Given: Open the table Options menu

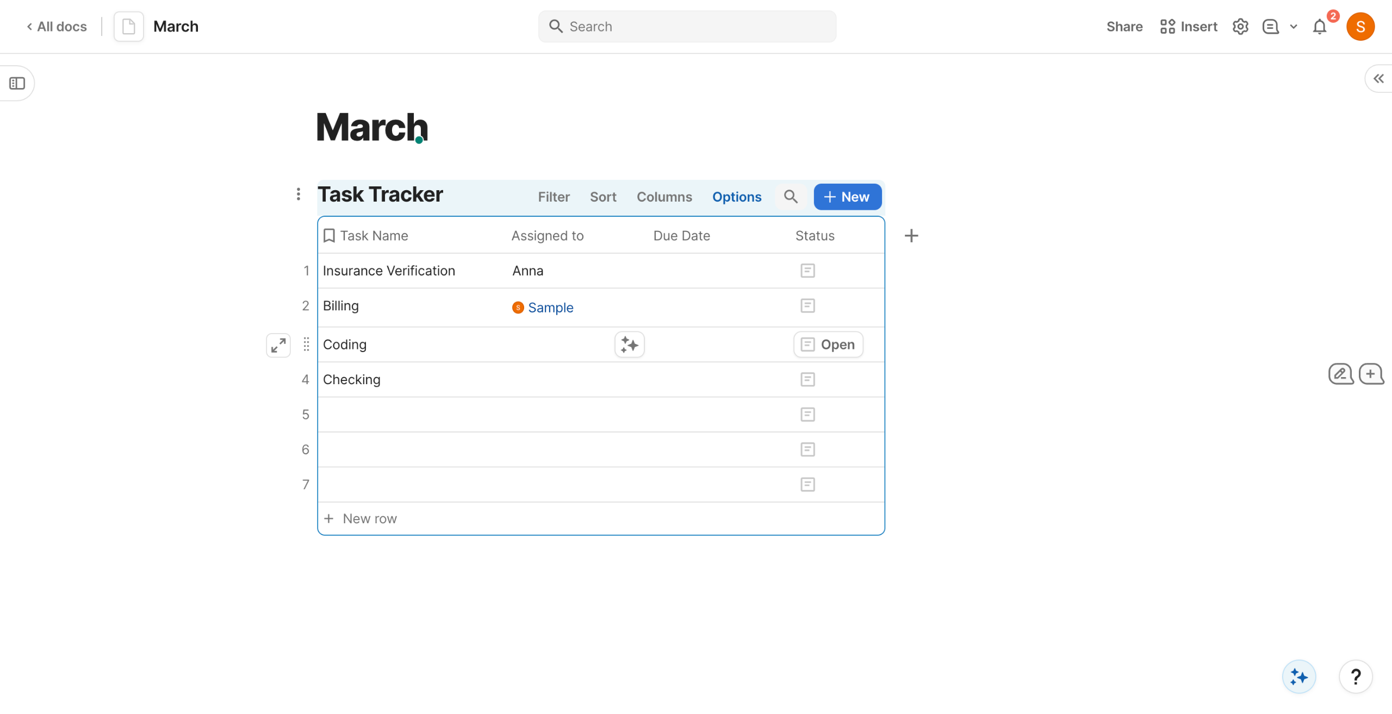Looking at the screenshot, I should [x=736, y=197].
